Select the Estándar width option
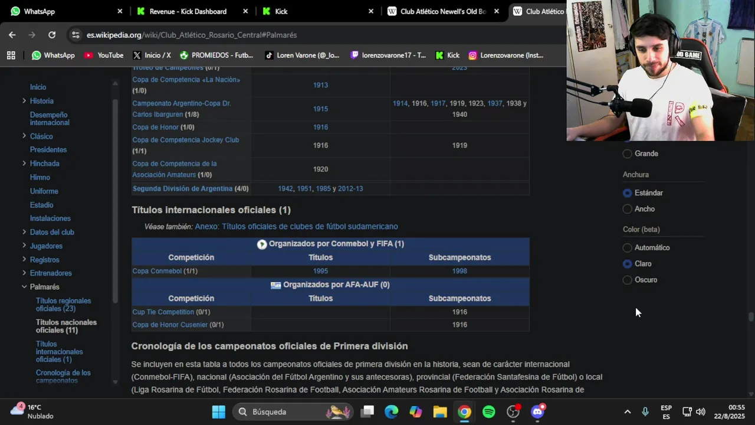The height and width of the screenshot is (425, 755). (628, 193)
